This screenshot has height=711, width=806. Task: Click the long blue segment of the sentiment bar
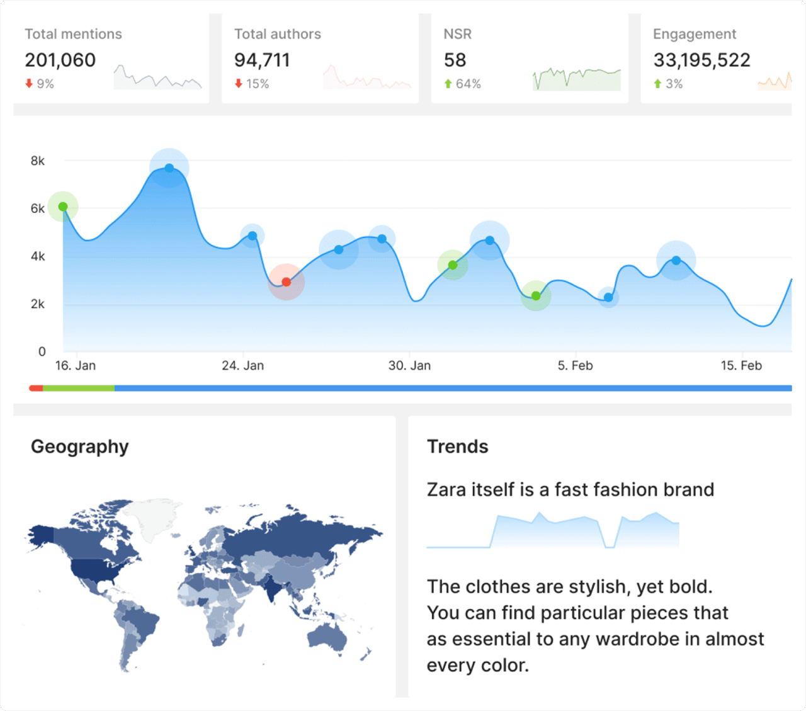coord(453,388)
